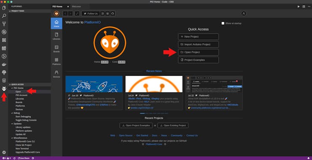This screenshot has height=160, width=312.
Task: Click the Open Project Examples button
Action: [x=136, y=126]
